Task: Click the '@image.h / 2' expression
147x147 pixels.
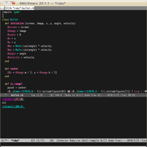Action: (48, 73)
